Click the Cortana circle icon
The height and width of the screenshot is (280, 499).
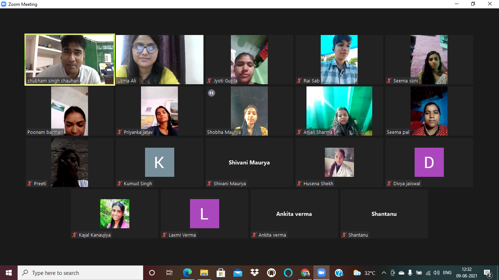[x=152, y=273]
